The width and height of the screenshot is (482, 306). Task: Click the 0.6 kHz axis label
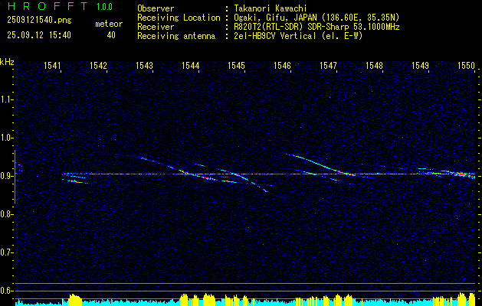click(5, 291)
